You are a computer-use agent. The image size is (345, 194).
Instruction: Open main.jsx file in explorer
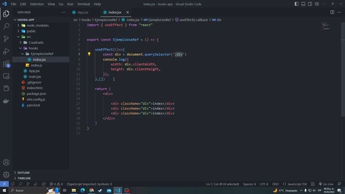point(41,77)
